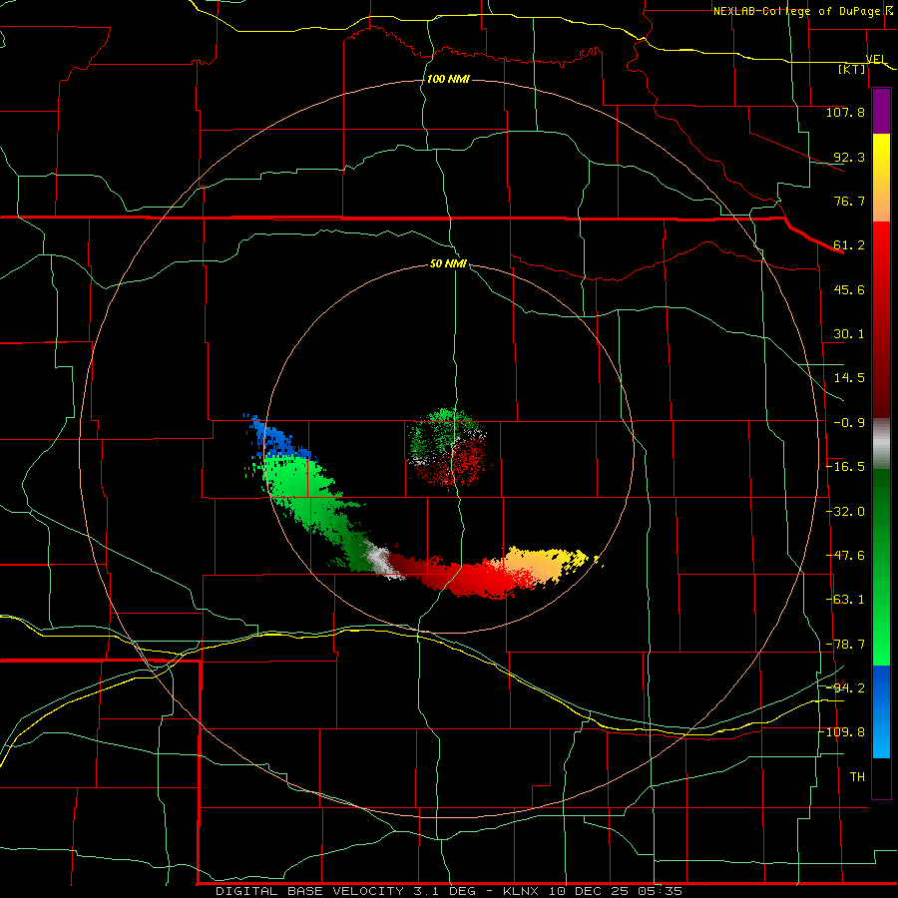Select the 107.8 scale value
The width and height of the screenshot is (898, 898).
845,112
